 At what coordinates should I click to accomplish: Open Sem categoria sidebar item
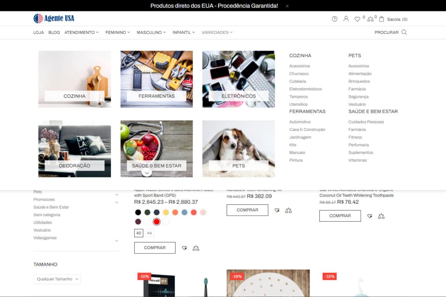tap(47, 215)
